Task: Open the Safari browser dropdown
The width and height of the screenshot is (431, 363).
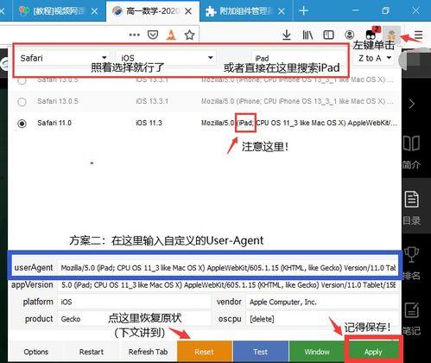Action: point(63,58)
